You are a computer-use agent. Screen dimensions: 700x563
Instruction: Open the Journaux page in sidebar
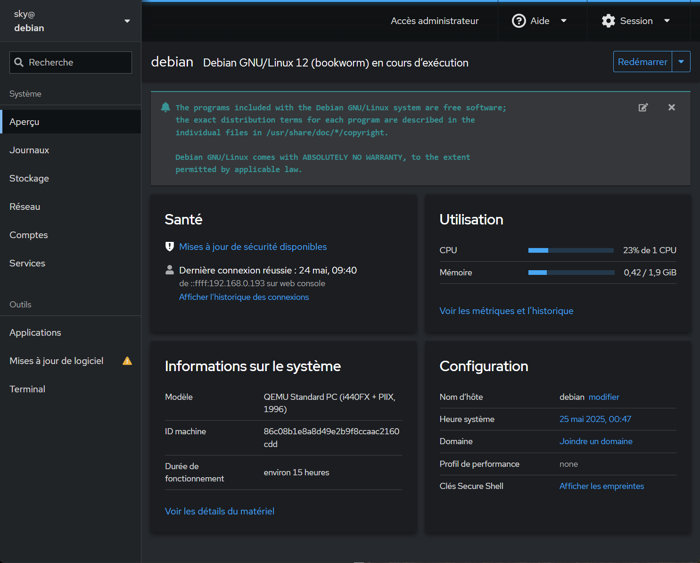coord(29,150)
